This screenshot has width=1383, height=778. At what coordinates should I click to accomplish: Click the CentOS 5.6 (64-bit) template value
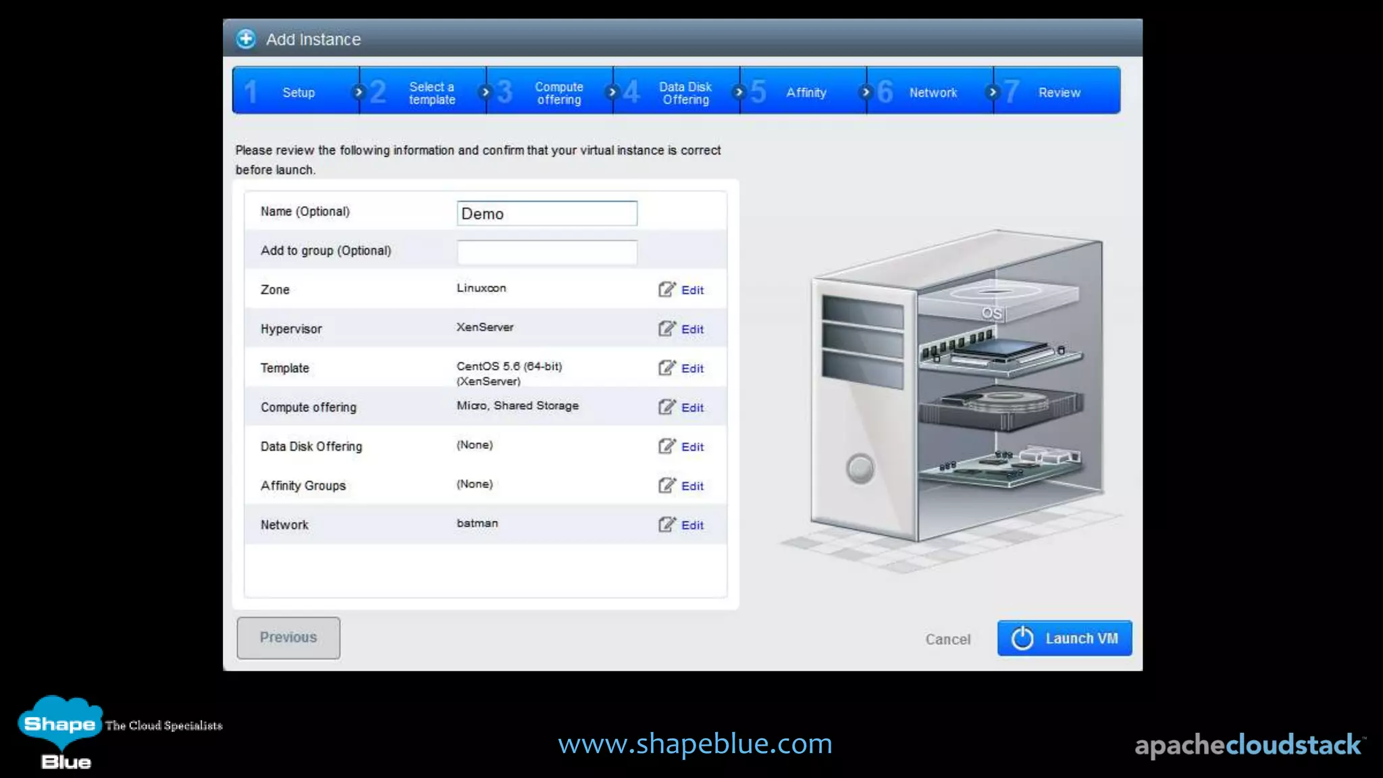click(x=509, y=373)
